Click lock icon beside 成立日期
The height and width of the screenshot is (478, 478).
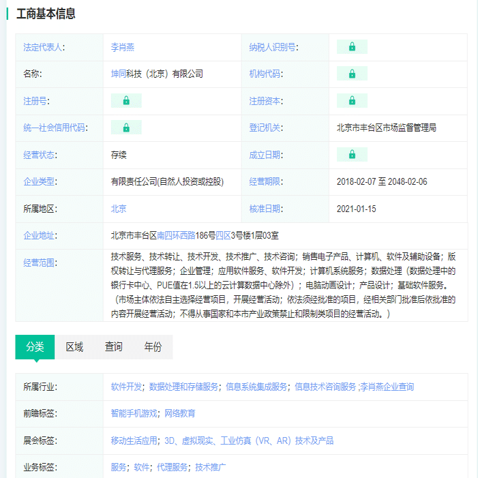coord(352,154)
